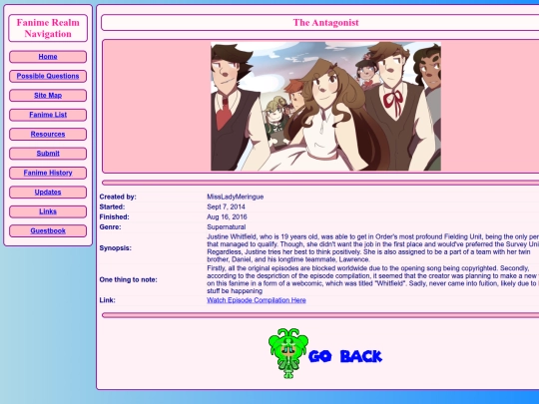Open the Guestbook link
The height and width of the screenshot is (404, 539).
pyautogui.click(x=48, y=230)
